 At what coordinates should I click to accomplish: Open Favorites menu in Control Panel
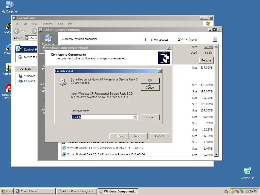[47, 24]
